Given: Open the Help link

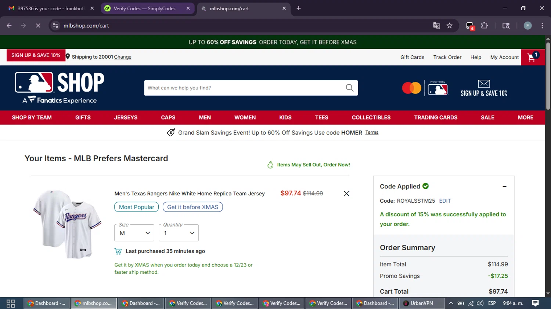Looking at the screenshot, I should tap(476, 57).
